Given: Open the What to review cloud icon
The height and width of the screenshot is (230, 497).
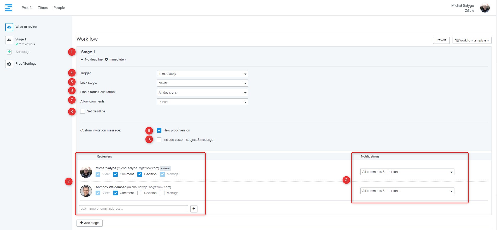Looking at the screenshot, I should [x=9, y=27].
